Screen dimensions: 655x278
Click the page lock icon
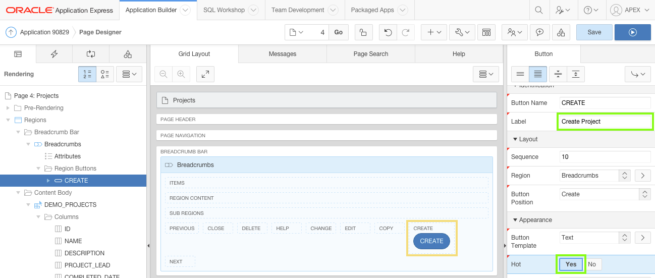(363, 32)
